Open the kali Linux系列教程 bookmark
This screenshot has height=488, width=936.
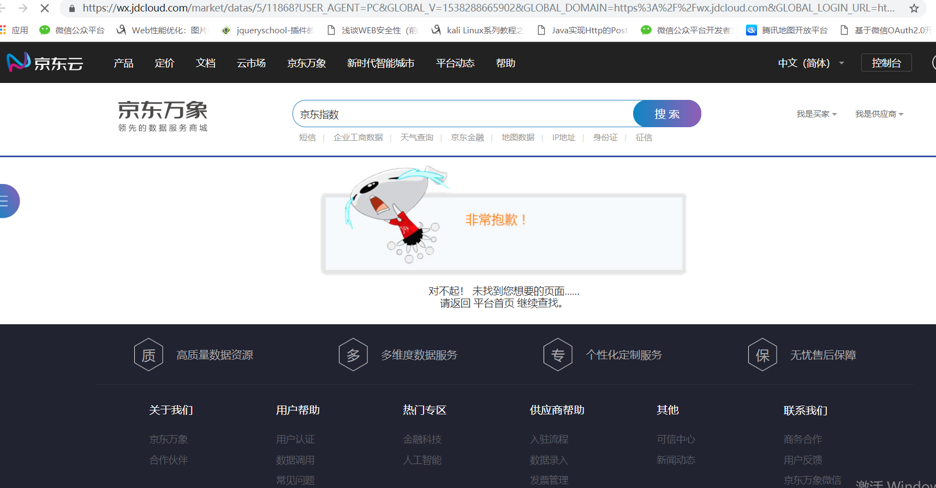478,30
